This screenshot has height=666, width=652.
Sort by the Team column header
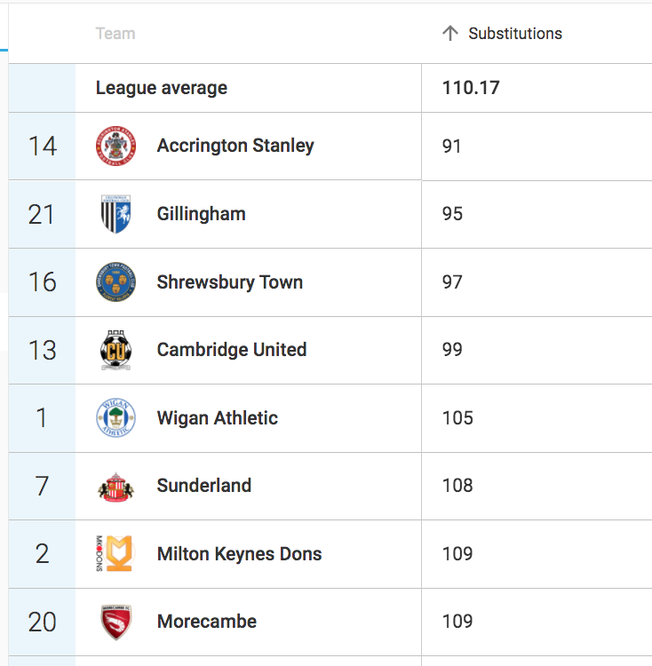[x=115, y=34]
